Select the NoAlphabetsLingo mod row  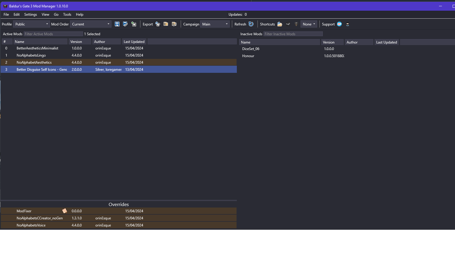click(119, 55)
